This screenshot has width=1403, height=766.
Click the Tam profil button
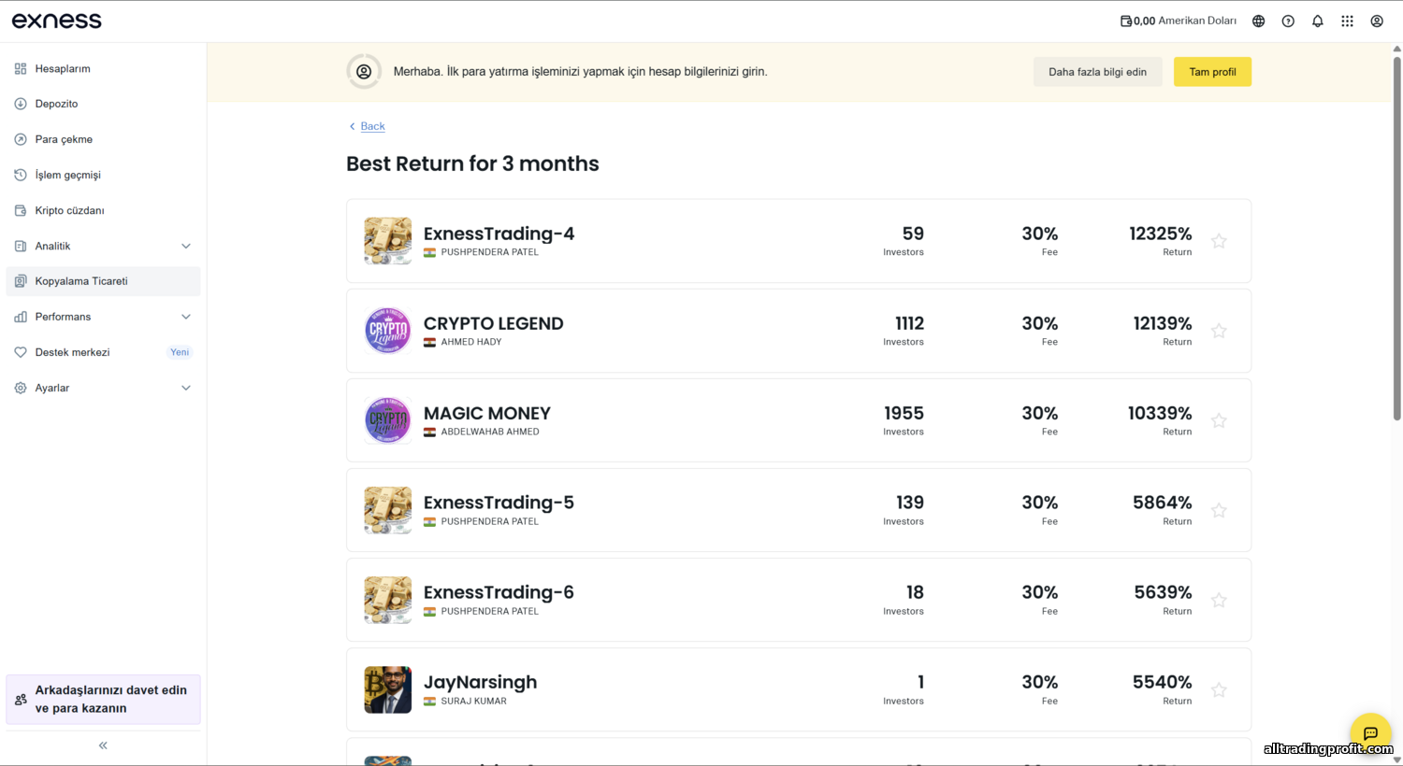1212,72
